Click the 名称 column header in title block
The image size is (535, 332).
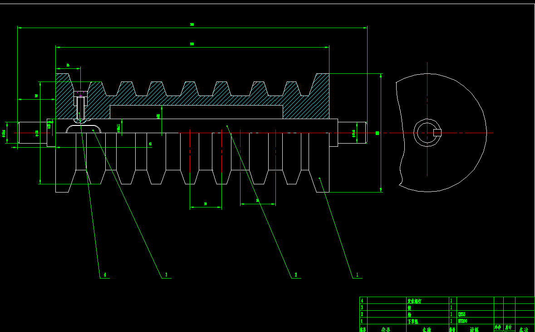(x=427, y=330)
